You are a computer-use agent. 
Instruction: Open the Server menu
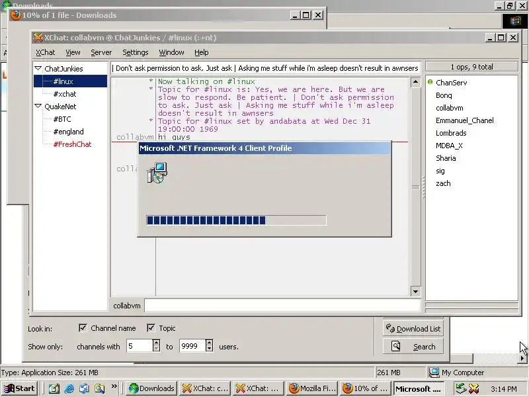pos(101,52)
